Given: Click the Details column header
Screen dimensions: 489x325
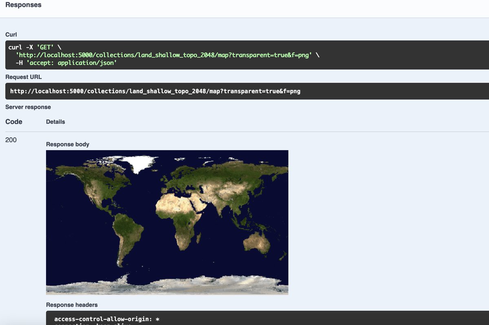Looking at the screenshot, I should click(55, 121).
